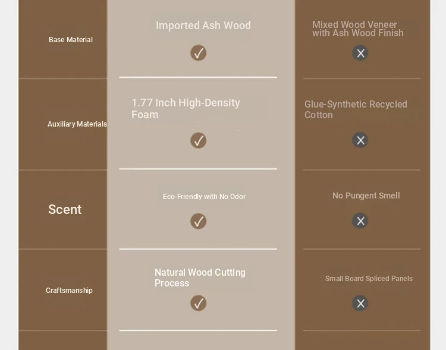The width and height of the screenshot is (446, 350).
Task: Click the X icon under Small Board Spliced Panels
Action: (x=360, y=303)
